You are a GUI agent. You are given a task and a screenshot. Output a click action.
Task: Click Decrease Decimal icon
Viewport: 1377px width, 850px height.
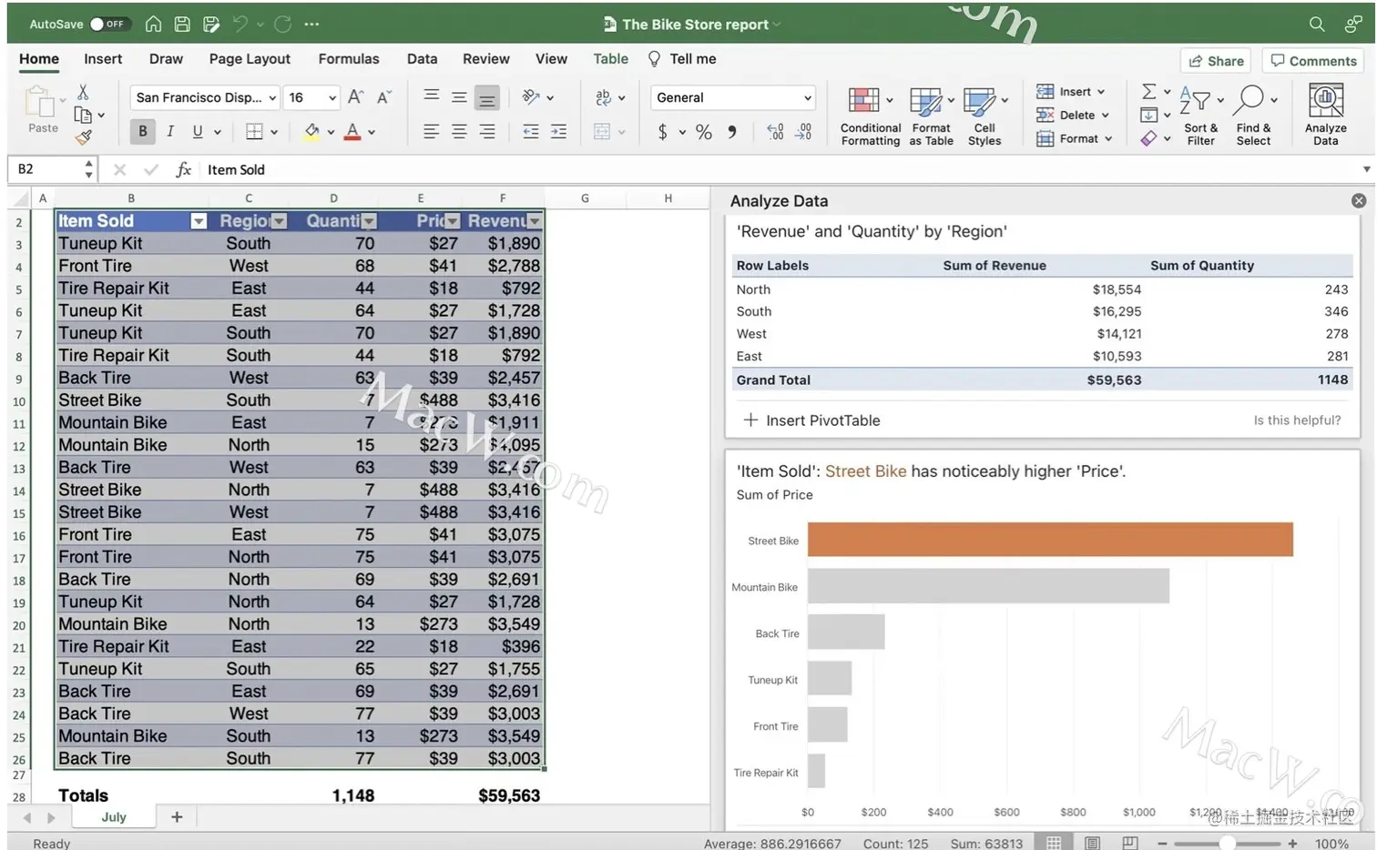[x=803, y=132]
